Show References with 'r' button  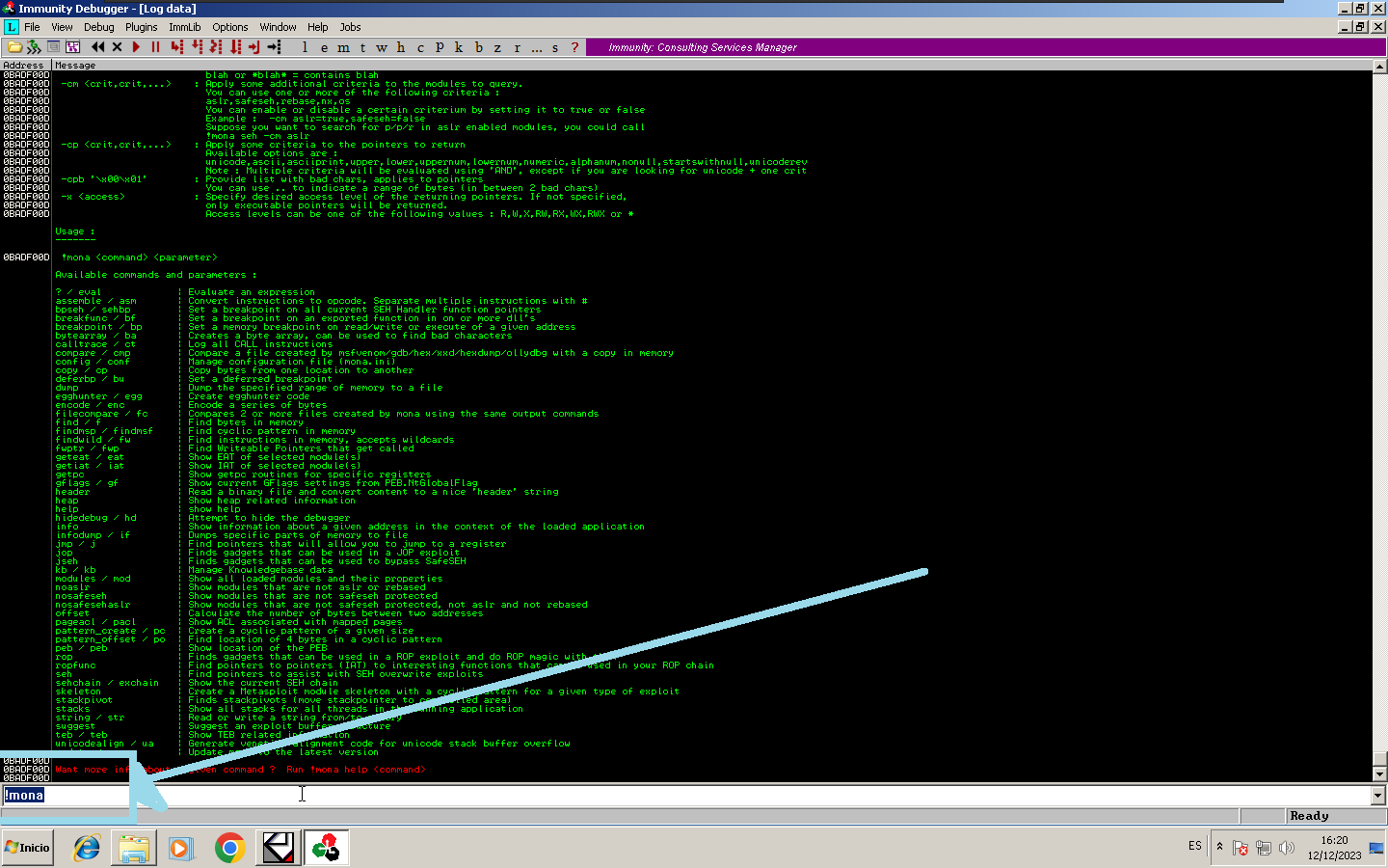[x=517, y=47]
